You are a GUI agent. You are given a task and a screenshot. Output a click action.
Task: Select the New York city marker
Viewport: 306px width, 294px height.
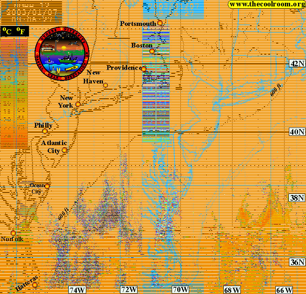[x=78, y=104]
